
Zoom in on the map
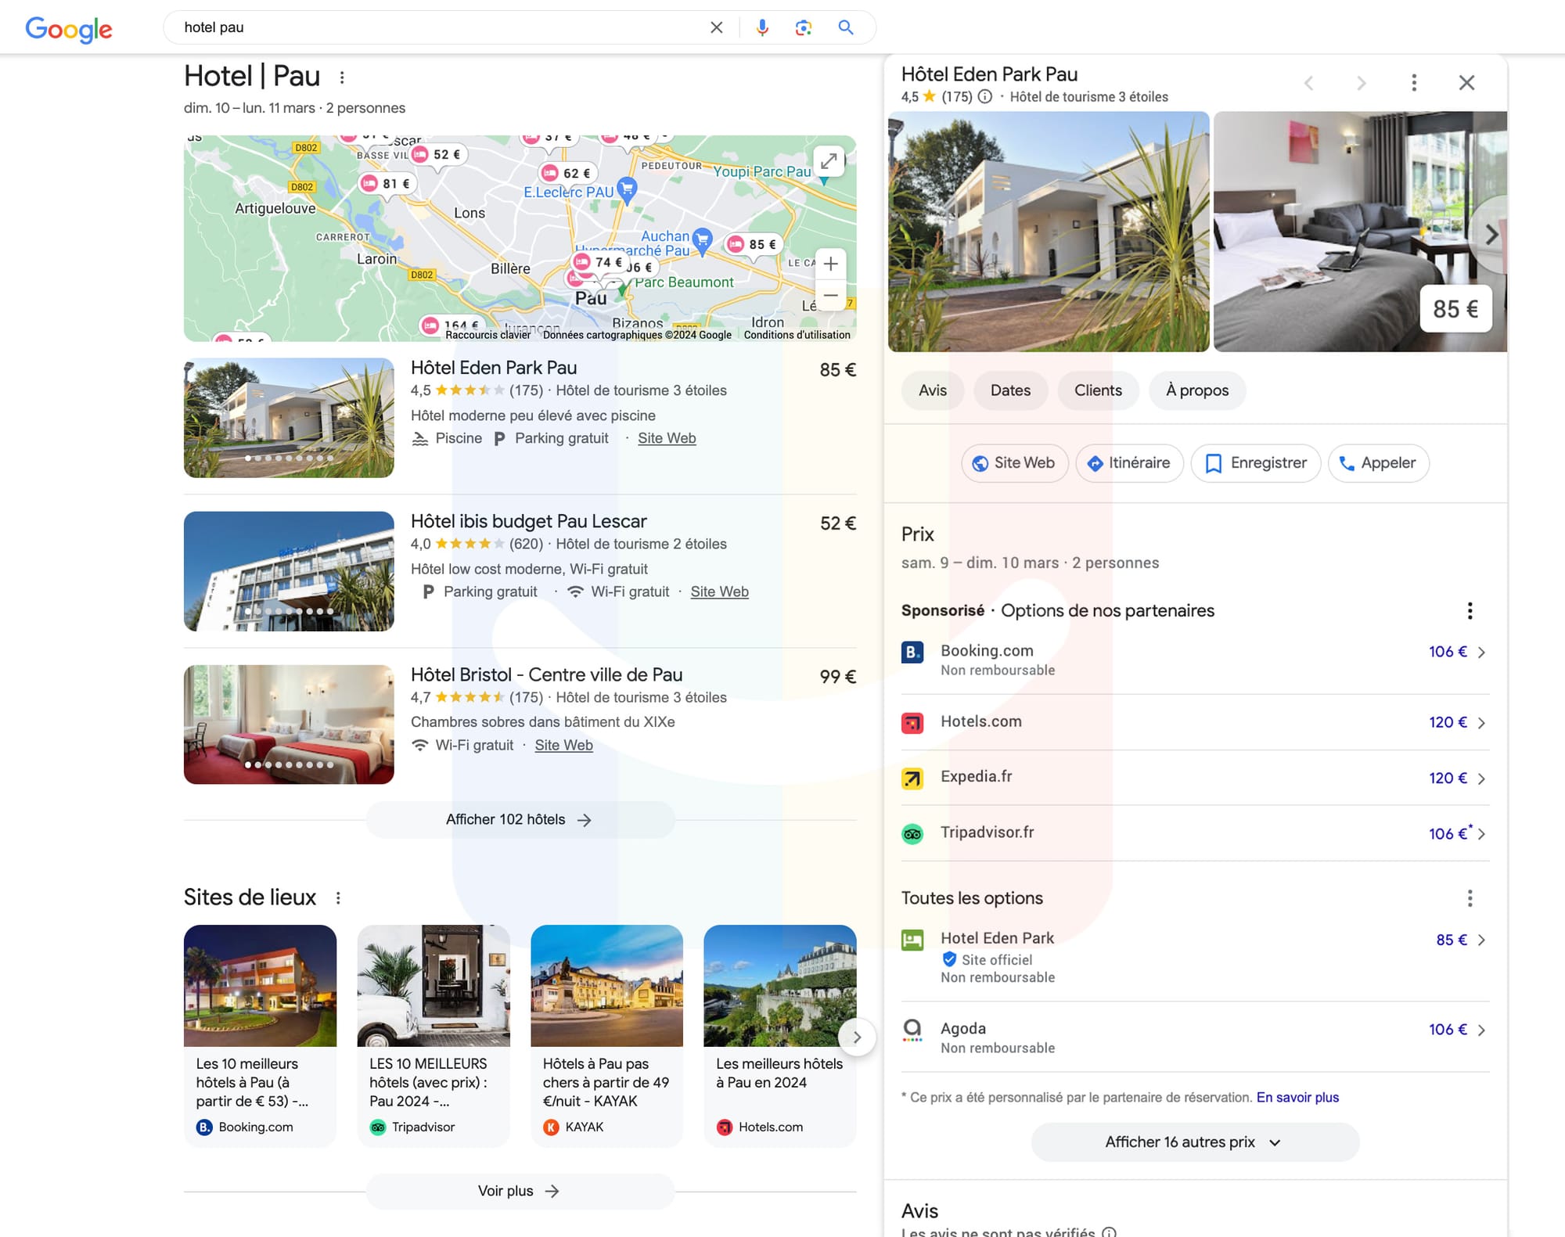coord(830,264)
